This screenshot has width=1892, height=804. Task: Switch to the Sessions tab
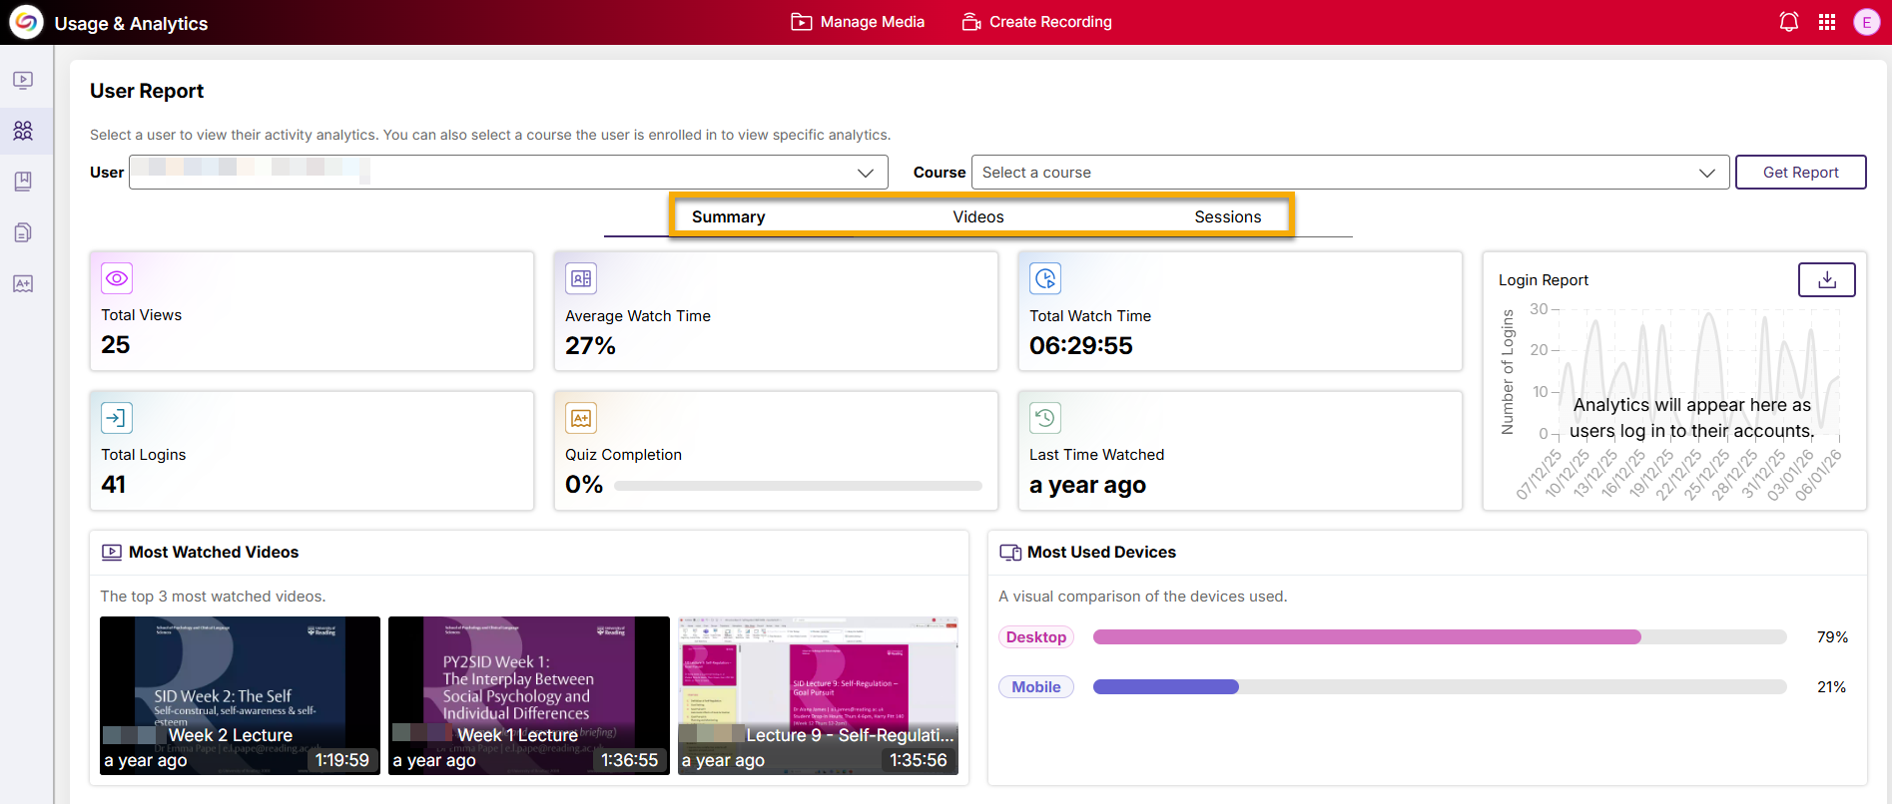point(1227,217)
